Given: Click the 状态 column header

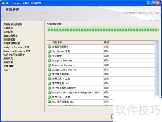Looking at the screenshot, I should point(106,42).
